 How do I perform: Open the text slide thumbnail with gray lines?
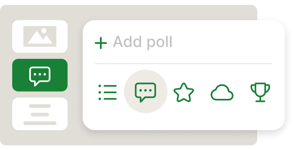coord(40,114)
